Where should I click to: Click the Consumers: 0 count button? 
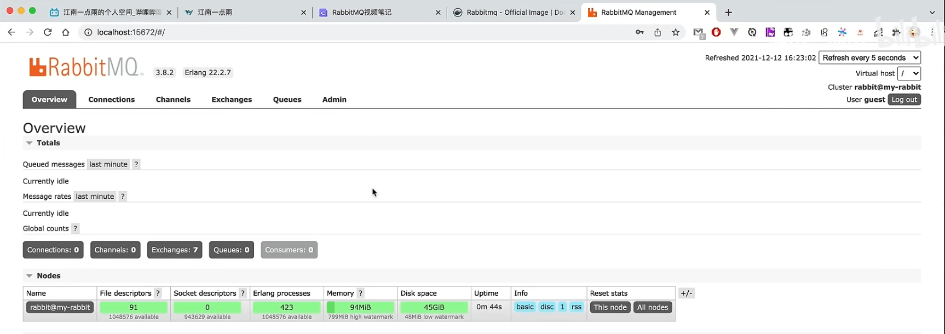(x=289, y=250)
